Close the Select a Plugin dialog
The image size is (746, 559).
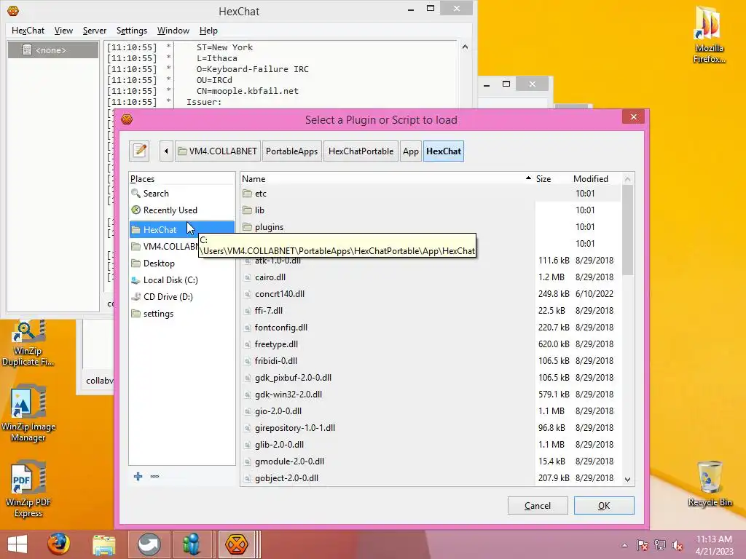click(633, 117)
